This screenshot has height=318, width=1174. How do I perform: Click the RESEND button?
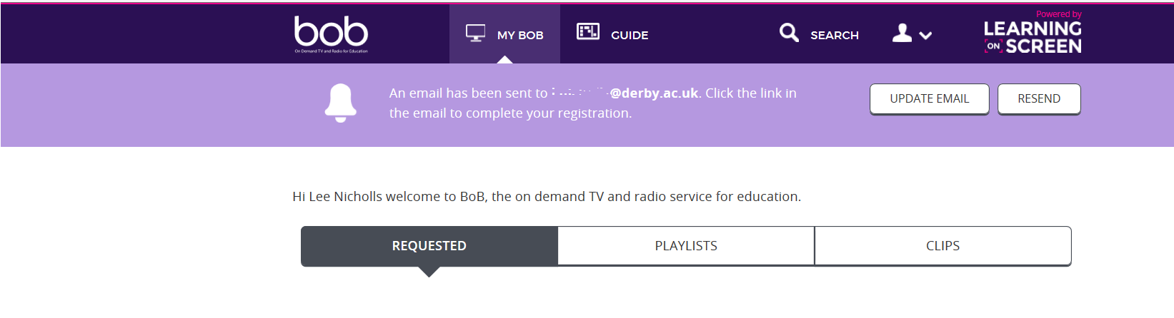click(1039, 99)
